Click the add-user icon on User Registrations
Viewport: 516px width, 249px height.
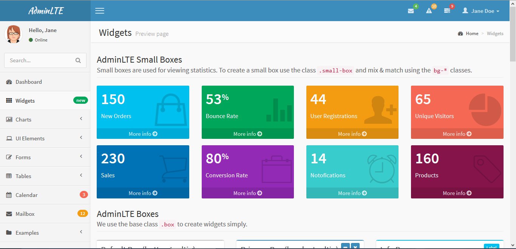click(380, 110)
